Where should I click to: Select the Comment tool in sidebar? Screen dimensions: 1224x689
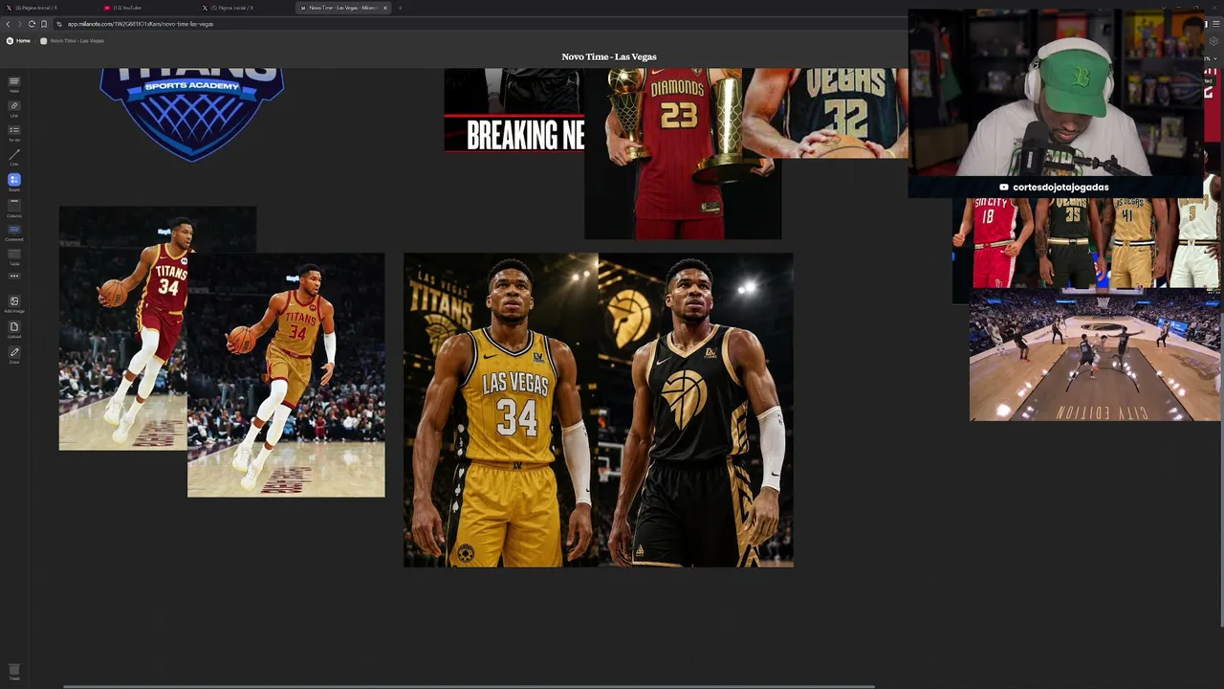(x=14, y=231)
